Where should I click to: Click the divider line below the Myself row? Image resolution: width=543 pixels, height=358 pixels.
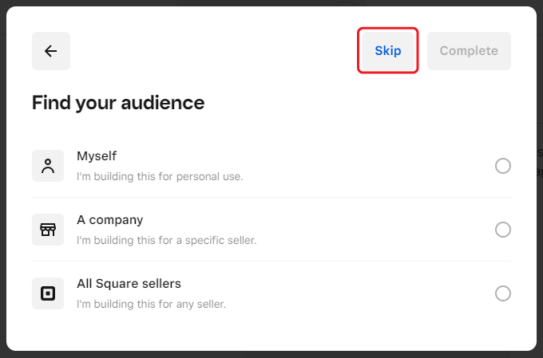[x=271, y=197]
